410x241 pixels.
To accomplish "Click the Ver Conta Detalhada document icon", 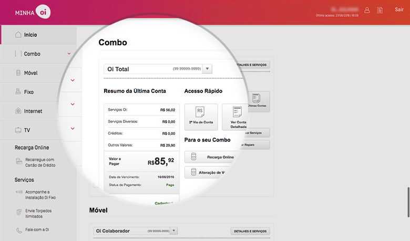I will (x=237, y=112).
